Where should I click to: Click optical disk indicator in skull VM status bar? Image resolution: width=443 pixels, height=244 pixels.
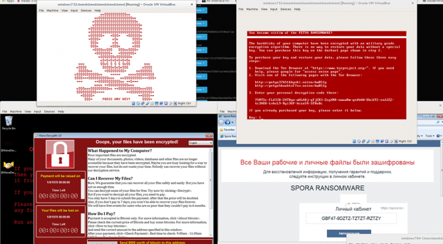click(x=138, y=103)
